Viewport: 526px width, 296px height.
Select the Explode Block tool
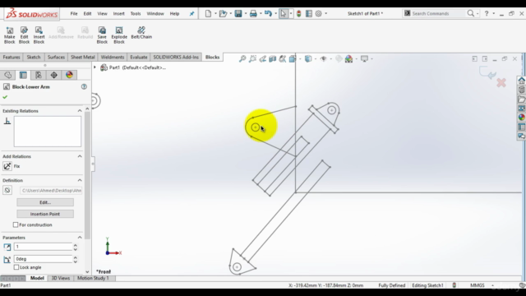click(x=119, y=35)
